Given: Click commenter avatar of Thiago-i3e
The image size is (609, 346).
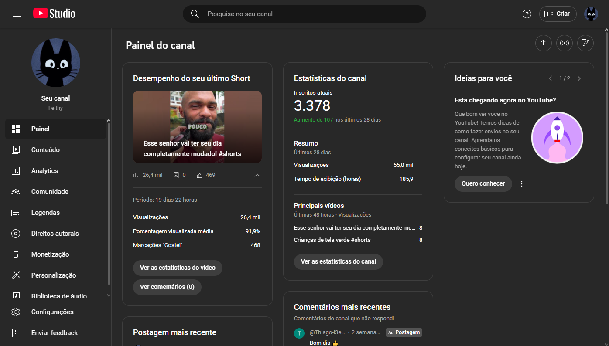Looking at the screenshot, I should point(299,333).
